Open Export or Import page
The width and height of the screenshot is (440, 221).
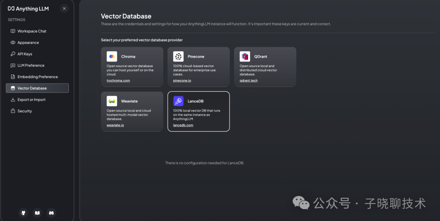[37, 100]
